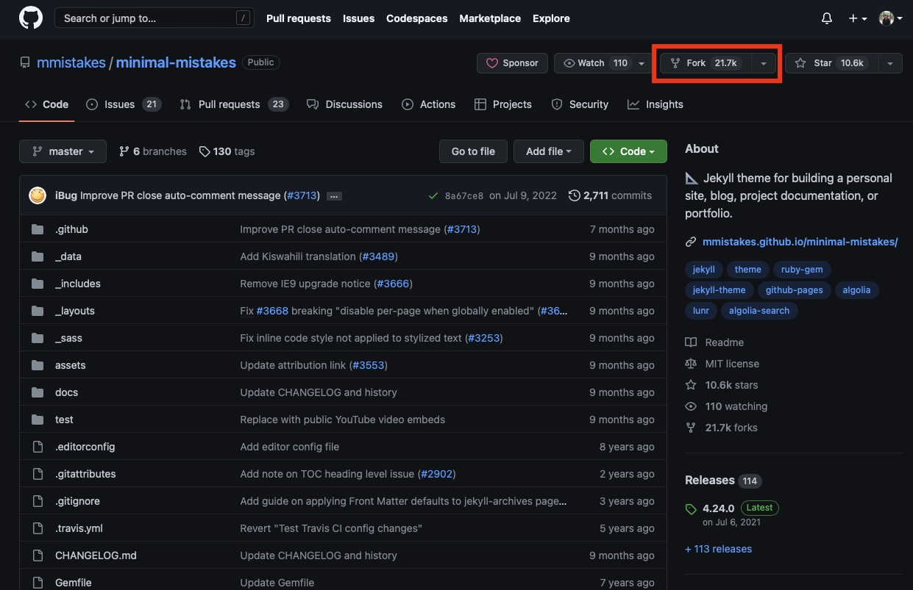913x590 pixels.
Task: Open the 21.7k forks link
Action: (721, 428)
